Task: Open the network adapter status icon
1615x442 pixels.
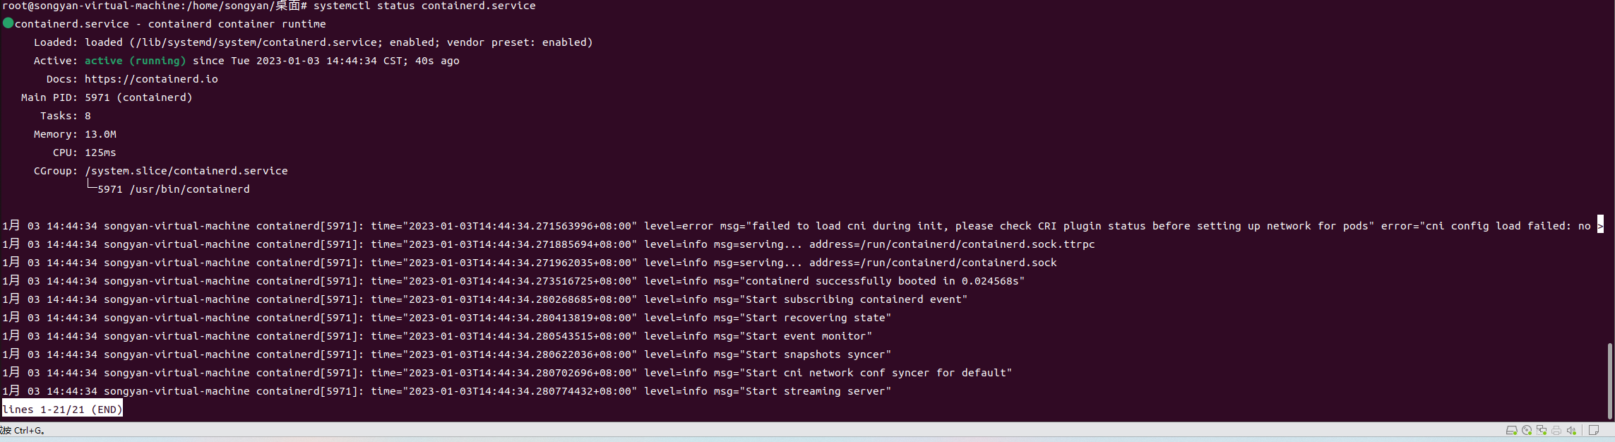Action: (1542, 431)
